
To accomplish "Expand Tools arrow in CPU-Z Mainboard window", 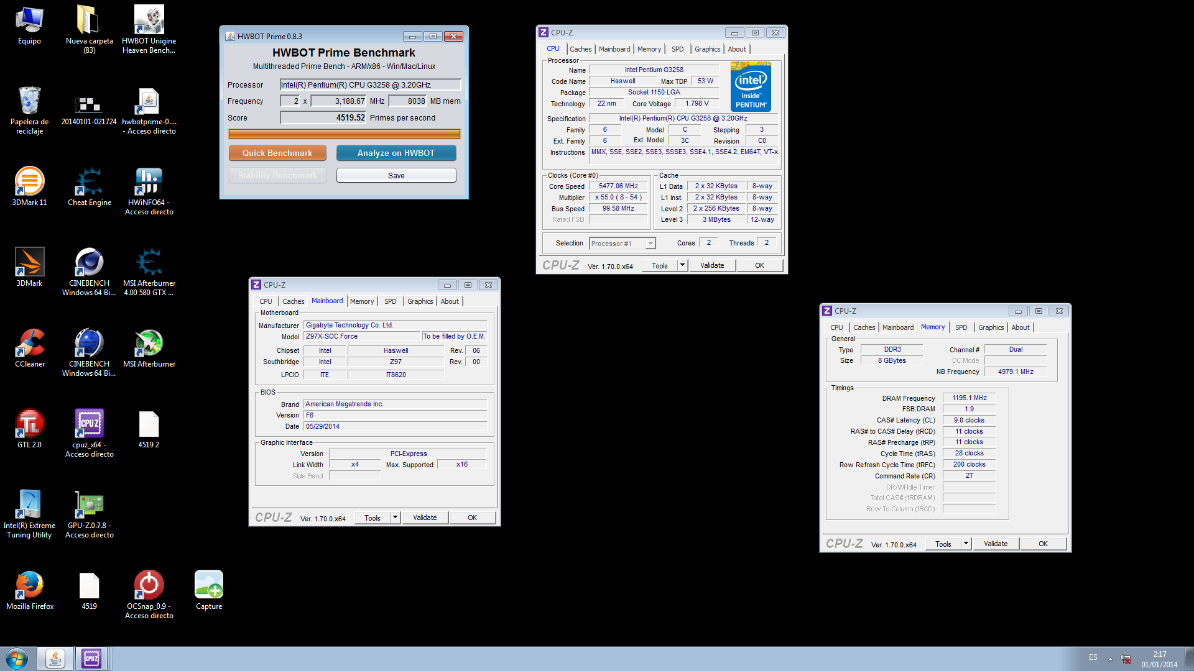I will [x=395, y=518].
